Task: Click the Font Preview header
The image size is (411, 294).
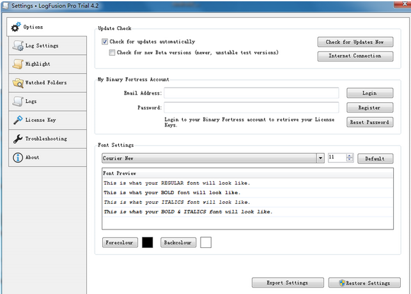Action: pos(248,173)
